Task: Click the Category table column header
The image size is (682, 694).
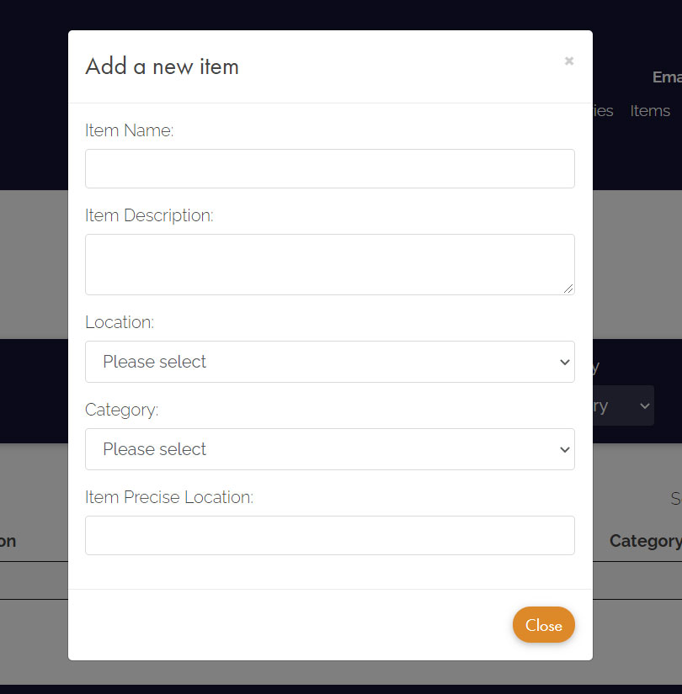Action: pos(645,541)
